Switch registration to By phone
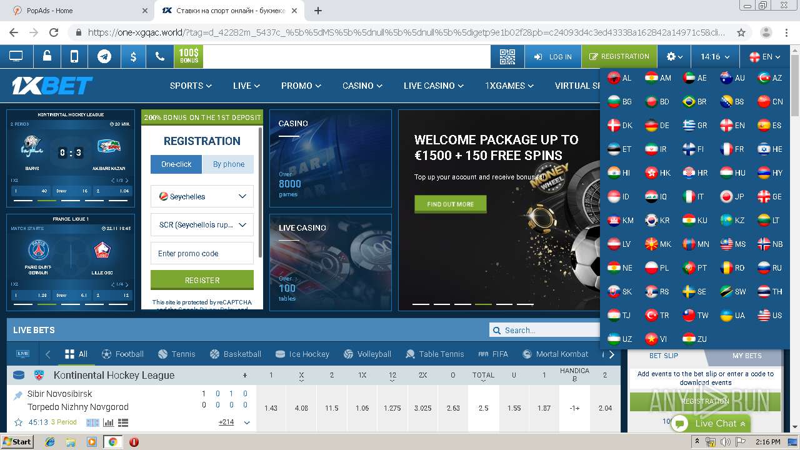 (228, 164)
